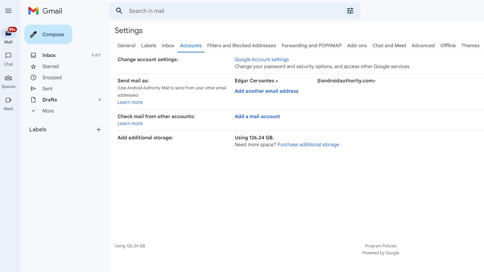This screenshot has height=272, width=484.
Task: Open the main menu hamburger icon
Action: click(8, 11)
